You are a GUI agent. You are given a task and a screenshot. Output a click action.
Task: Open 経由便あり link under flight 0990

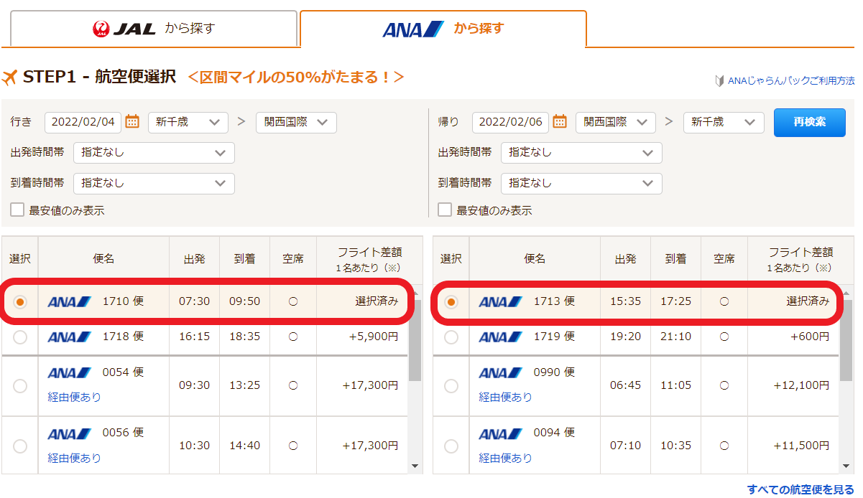pyautogui.click(x=506, y=397)
